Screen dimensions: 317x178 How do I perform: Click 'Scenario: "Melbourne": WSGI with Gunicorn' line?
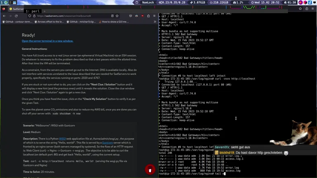pyautogui.click(x=49, y=126)
